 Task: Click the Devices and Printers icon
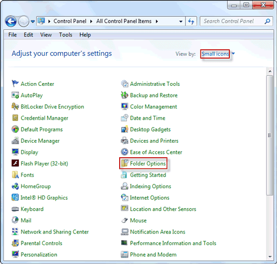[x=125, y=141]
